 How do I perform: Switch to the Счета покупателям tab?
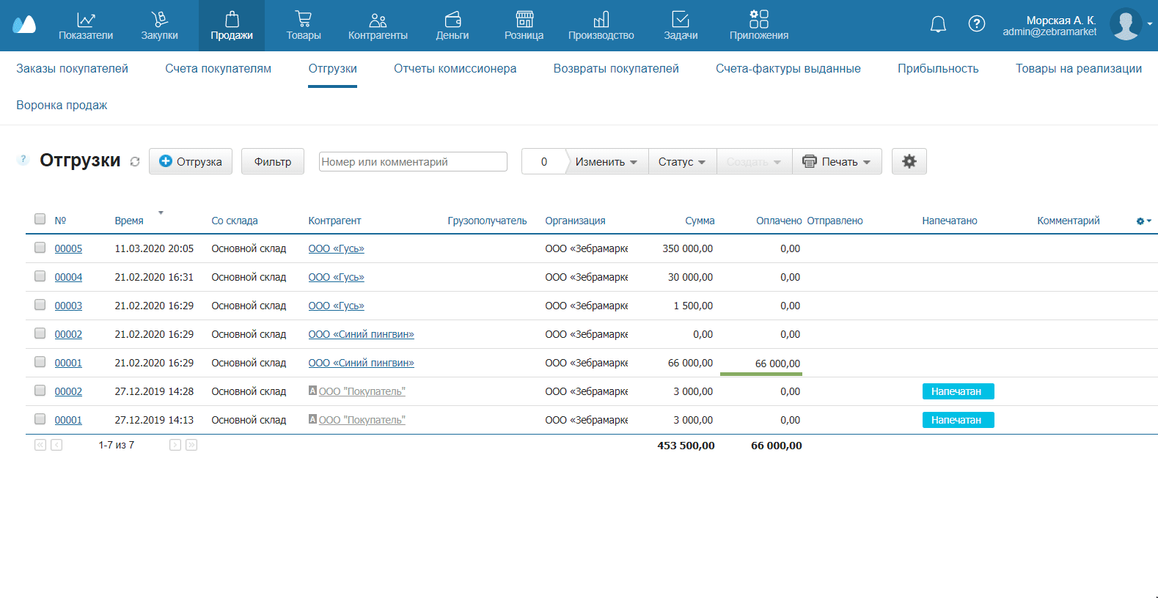pyautogui.click(x=218, y=69)
